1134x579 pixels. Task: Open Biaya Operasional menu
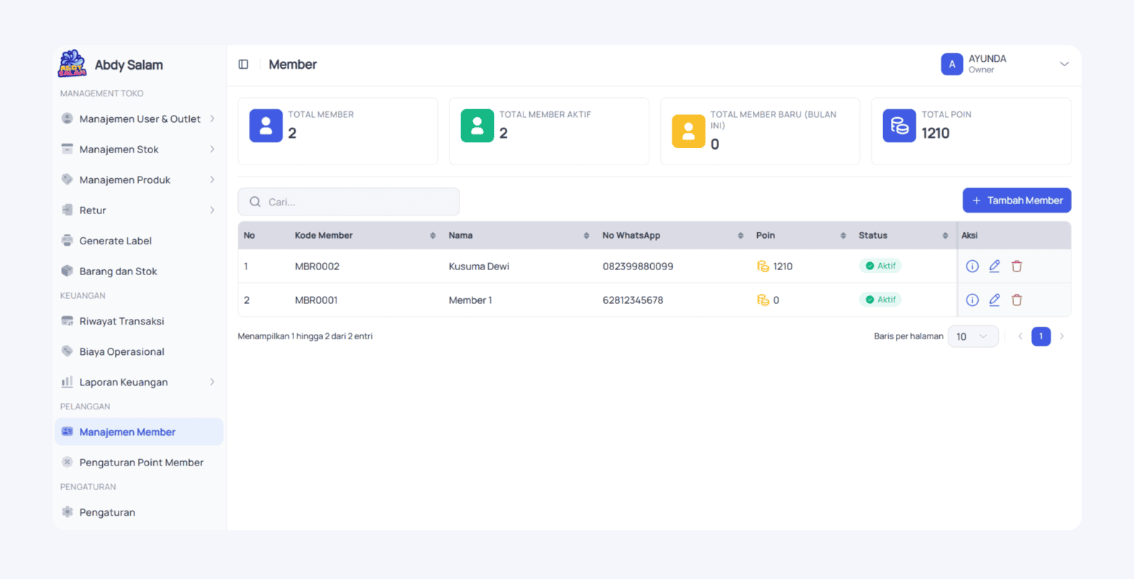139,352
